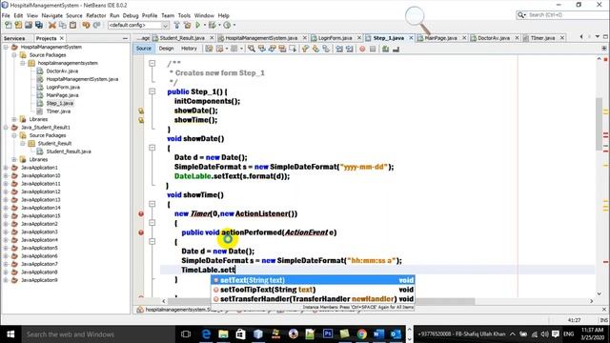
Task: Collapse the HospitalManagementSystem project node
Action: coord(6,47)
